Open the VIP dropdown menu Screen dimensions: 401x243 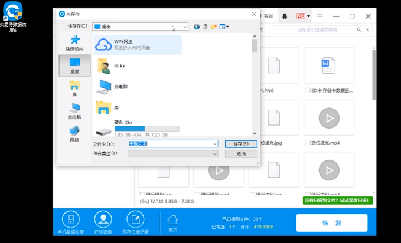coord(303,16)
